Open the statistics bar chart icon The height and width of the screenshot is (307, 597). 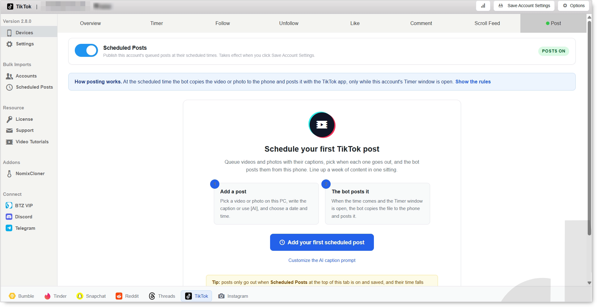point(483,6)
